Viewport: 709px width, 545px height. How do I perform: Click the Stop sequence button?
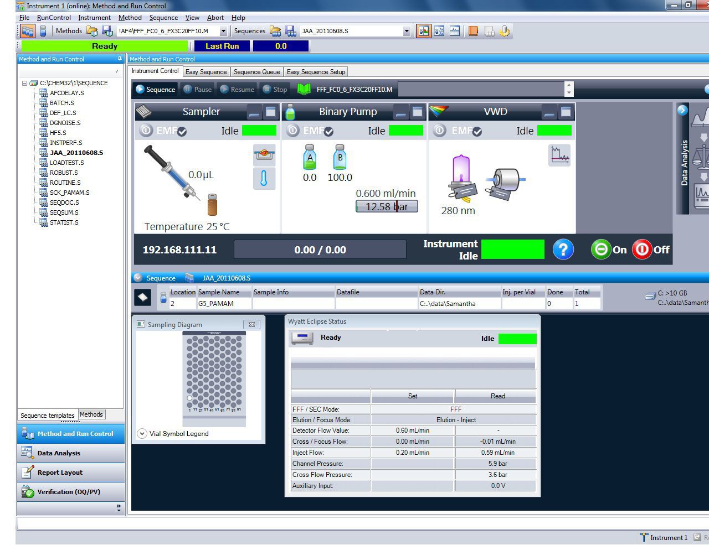(x=275, y=89)
